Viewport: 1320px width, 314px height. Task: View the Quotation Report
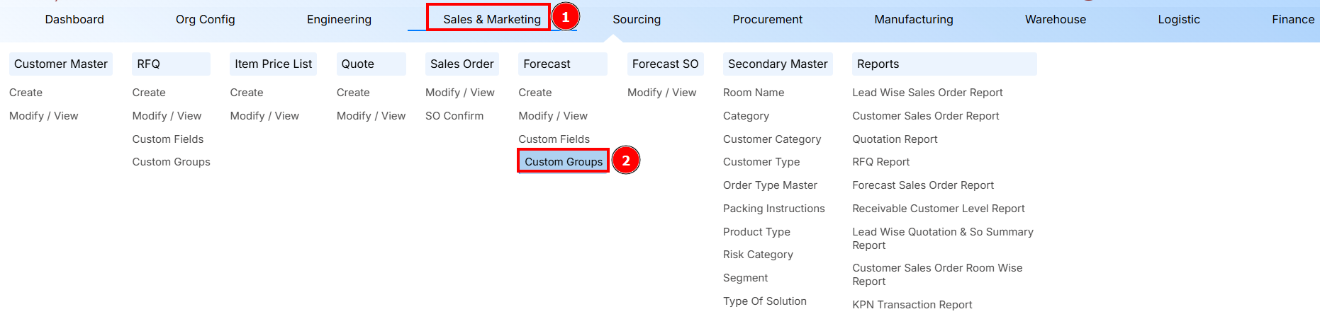coord(894,139)
